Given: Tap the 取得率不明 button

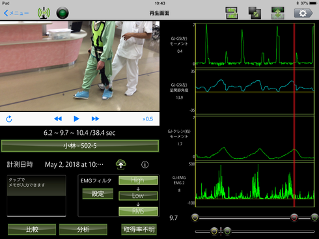Looking at the screenshot, I should point(139,229).
